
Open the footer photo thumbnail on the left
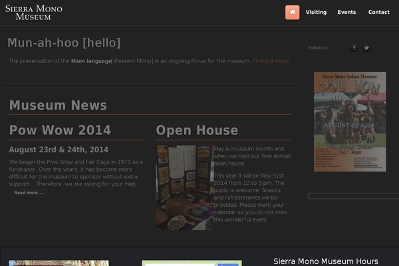point(59,263)
